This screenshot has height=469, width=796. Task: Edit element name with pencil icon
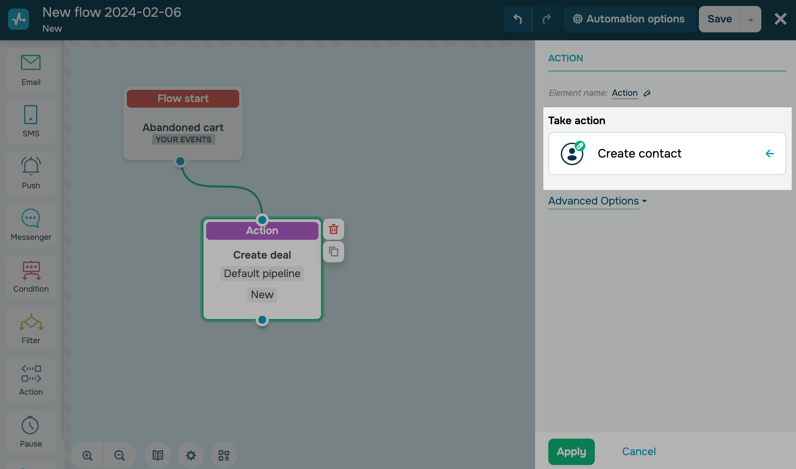647,93
